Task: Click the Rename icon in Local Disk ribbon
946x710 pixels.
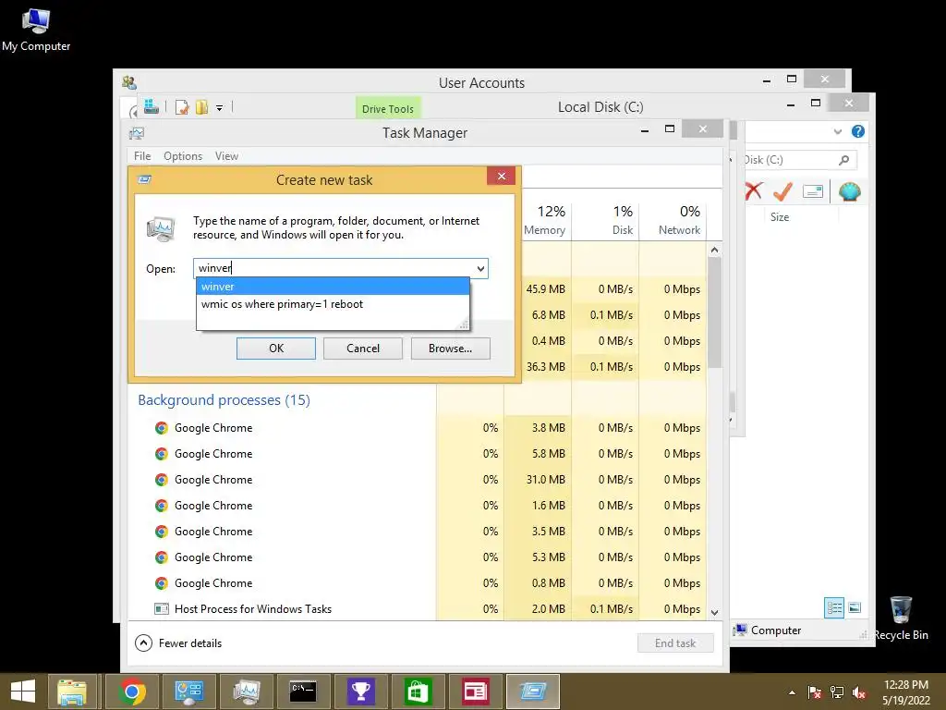Action: (x=813, y=192)
